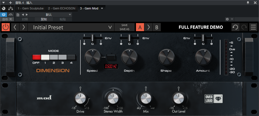Click the output level meter
The image size is (259, 116).
pyautogui.click(x=226, y=57)
